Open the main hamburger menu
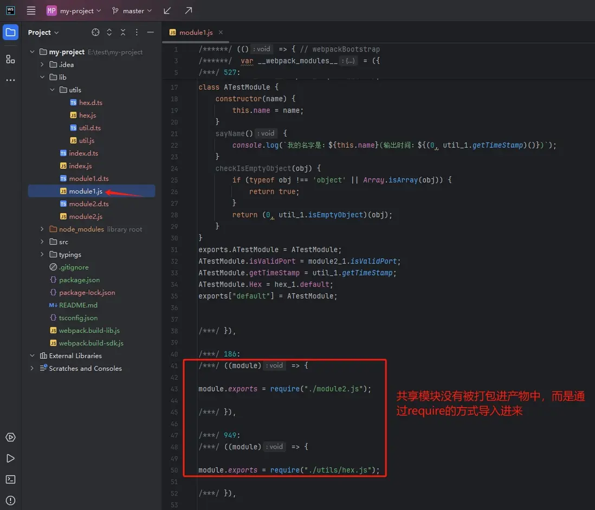Viewport: 595px width, 510px height. point(31,11)
